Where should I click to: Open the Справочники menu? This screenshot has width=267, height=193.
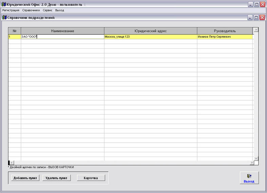coord(31,10)
